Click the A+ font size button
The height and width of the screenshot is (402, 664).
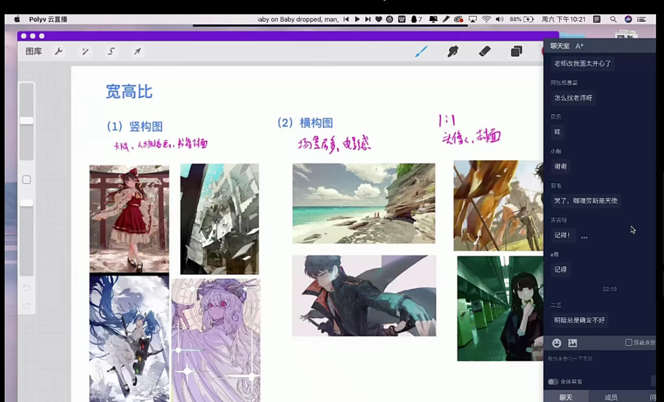580,46
